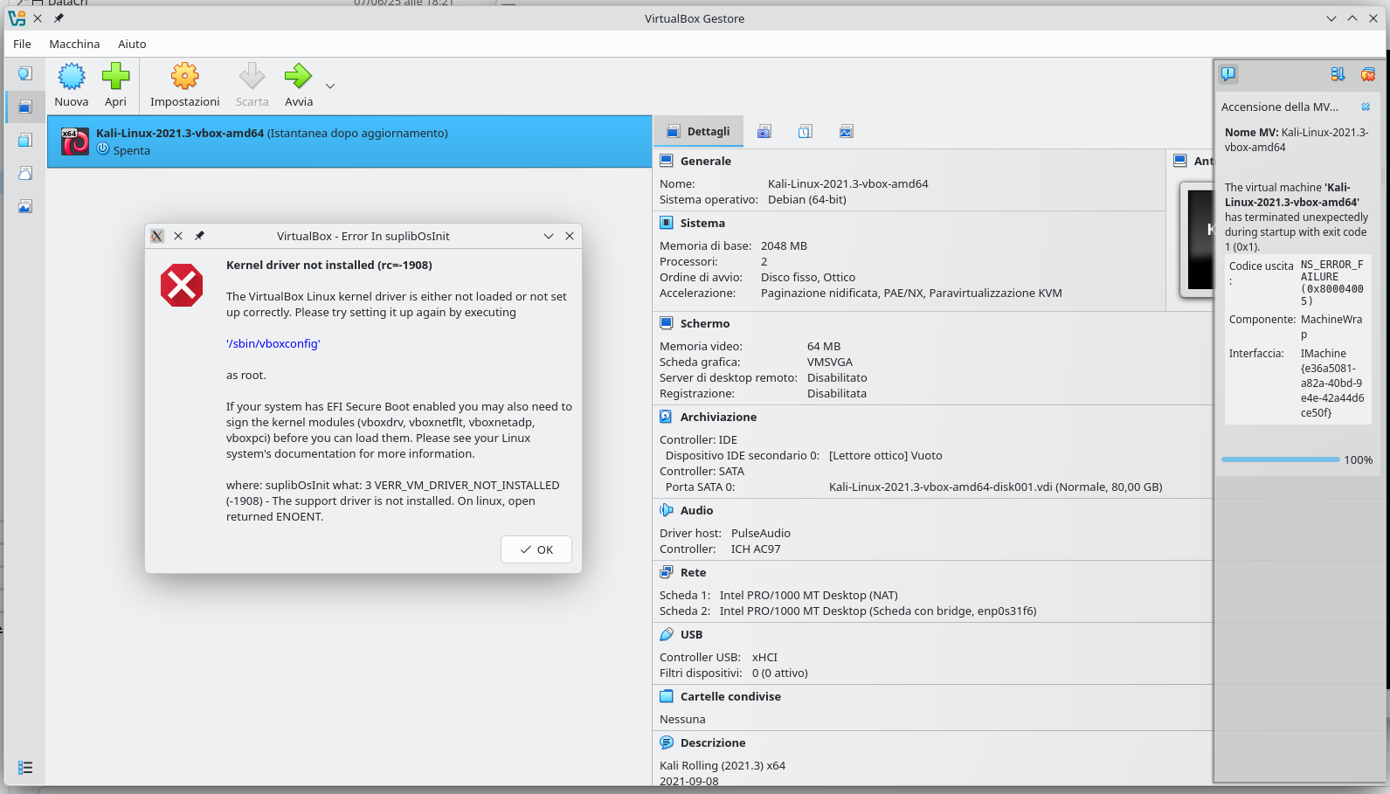Expand sidebar labels using bottom-left list icon
The height and width of the screenshot is (794, 1390).
25,767
